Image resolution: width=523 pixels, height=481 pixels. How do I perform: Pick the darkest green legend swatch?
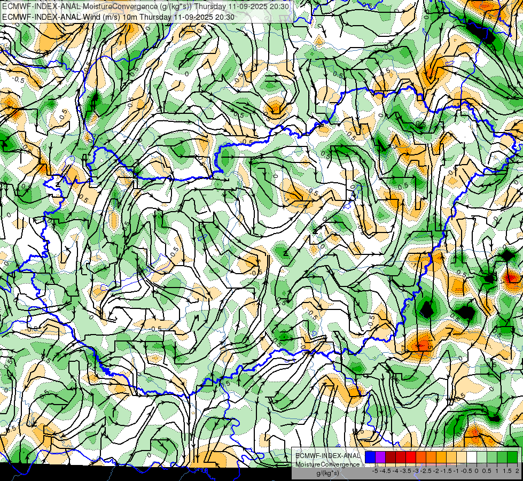tap(512, 457)
